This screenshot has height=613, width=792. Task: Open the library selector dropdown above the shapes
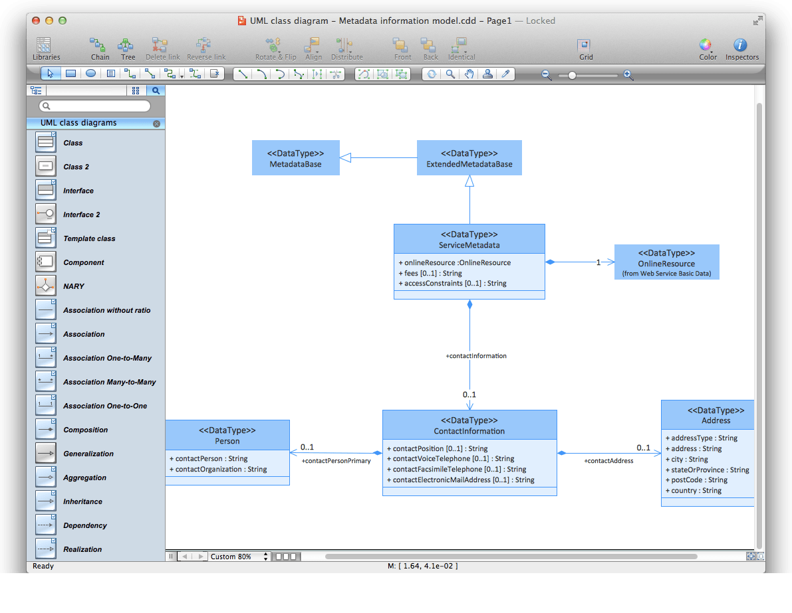pyautogui.click(x=86, y=90)
